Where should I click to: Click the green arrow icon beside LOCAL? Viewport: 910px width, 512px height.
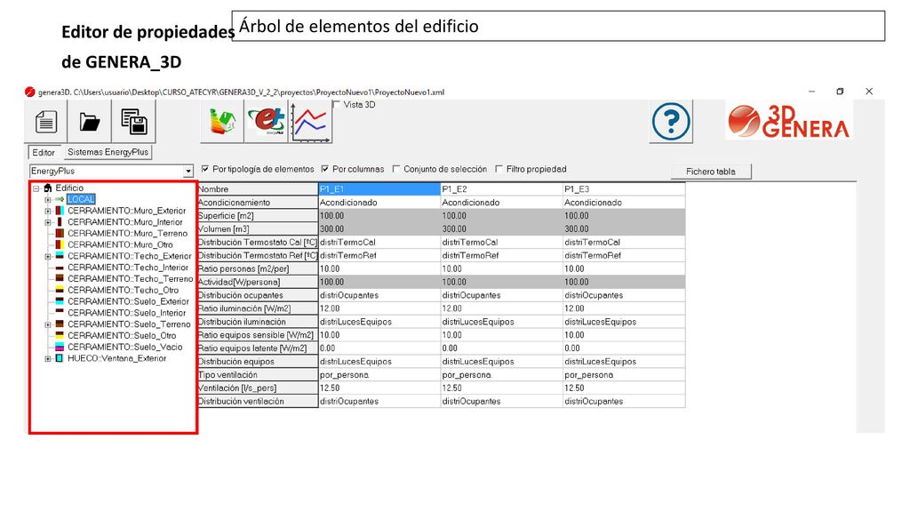pyautogui.click(x=60, y=199)
